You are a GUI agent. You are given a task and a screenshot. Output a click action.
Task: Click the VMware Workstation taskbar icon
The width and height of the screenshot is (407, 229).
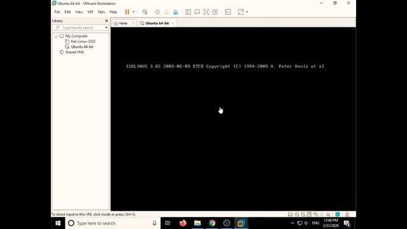[241, 223]
